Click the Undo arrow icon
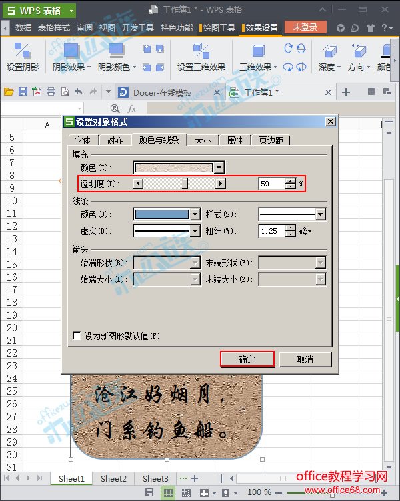 [79, 92]
